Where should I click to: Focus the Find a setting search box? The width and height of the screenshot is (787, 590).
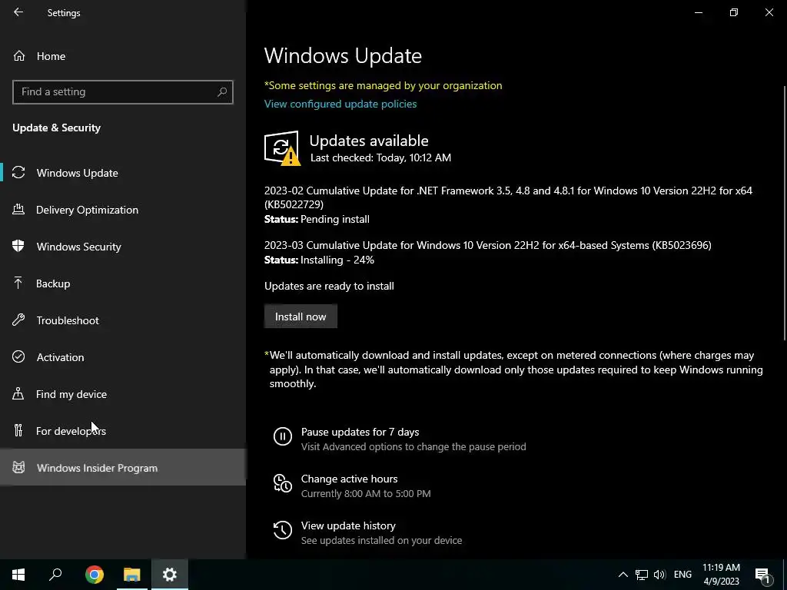point(123,92)
